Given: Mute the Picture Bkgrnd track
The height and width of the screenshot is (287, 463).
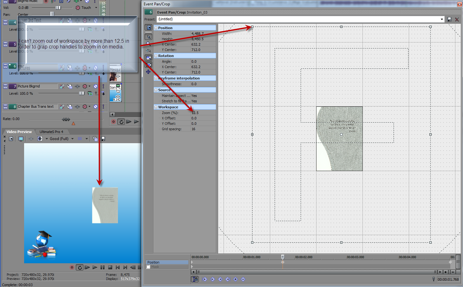Looking at the screenshot, I should tap(95, 86).
